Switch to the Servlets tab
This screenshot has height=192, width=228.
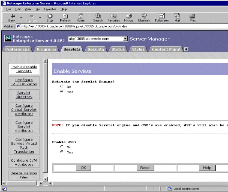tap(72, 49)
